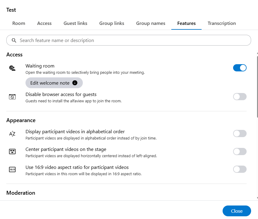Screen dimensions: 258x219
Task: Click the center videos stage icon
Action: [x=12, y=151]
